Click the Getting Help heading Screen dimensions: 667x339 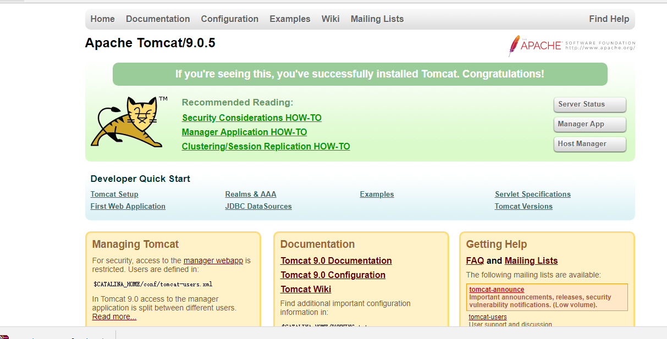[497, 244]
